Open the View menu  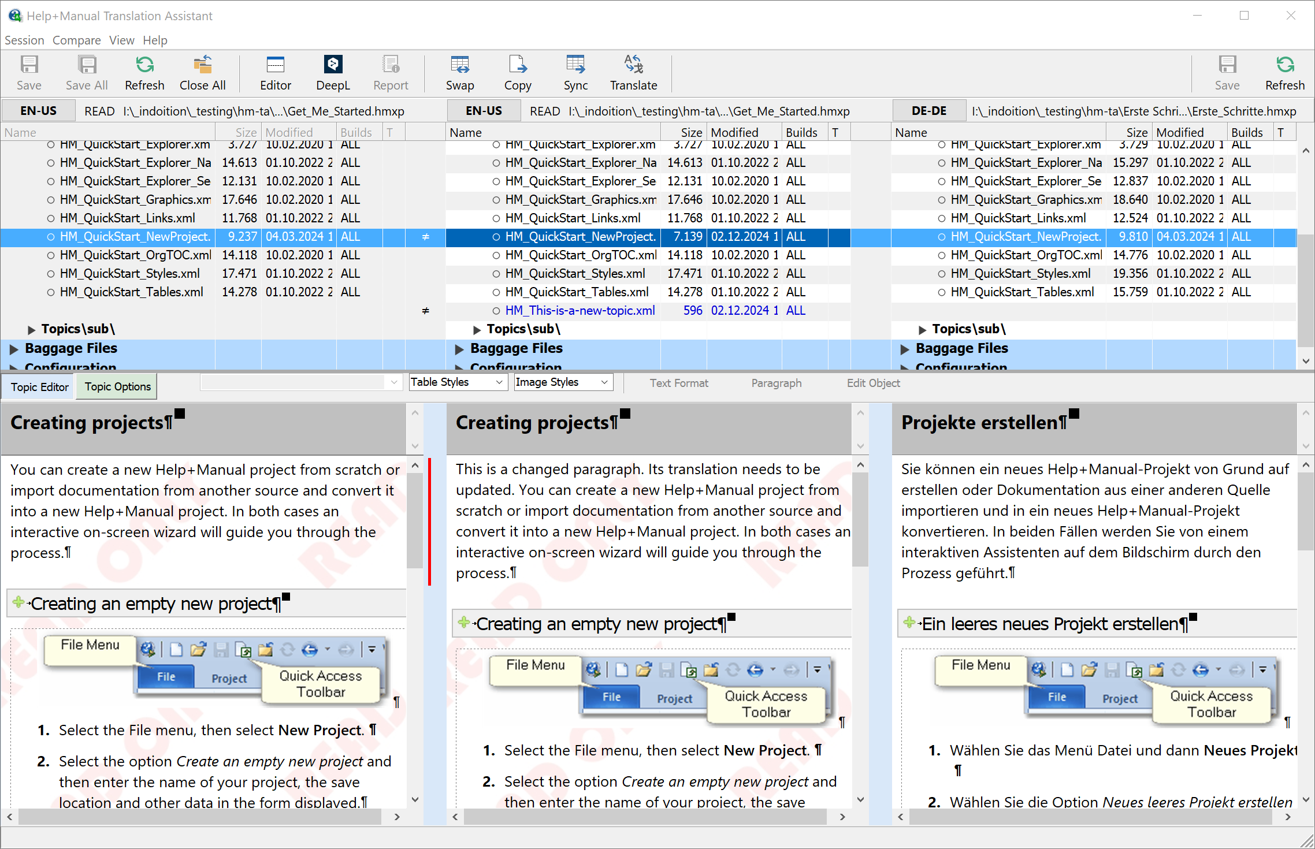[122, 40]
